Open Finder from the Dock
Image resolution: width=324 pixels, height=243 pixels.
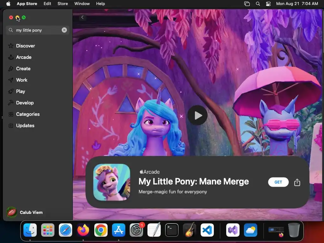(30, 230)
